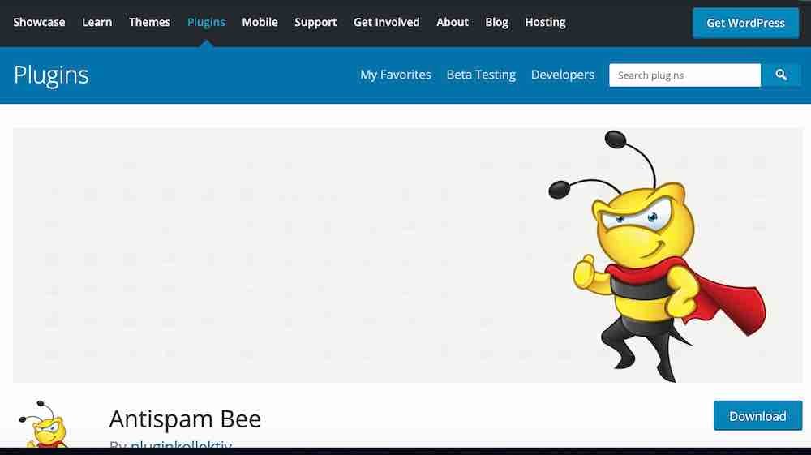Screen dimensions: 811x455
Task: Go to the Themes section
Action: click(x=149, y=22)
